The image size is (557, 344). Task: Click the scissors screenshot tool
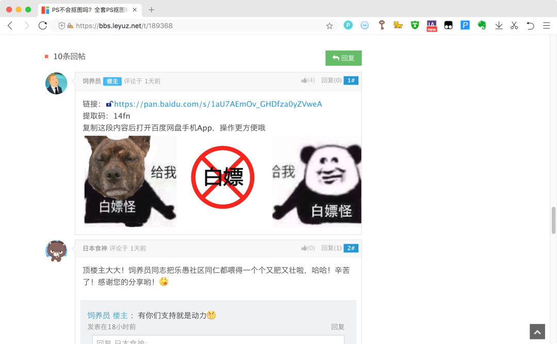[514, 25]
